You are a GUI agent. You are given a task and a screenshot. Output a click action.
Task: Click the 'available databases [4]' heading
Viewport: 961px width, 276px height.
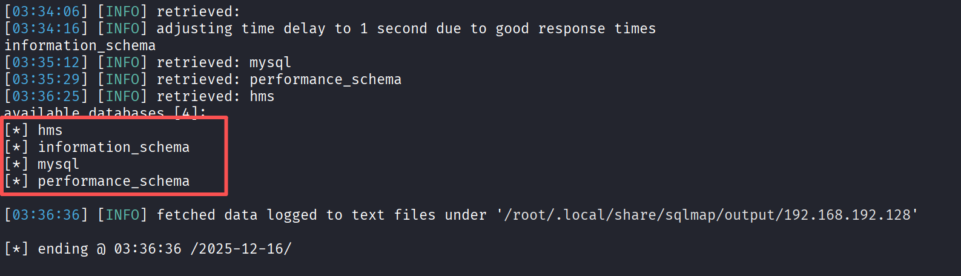[x=105, y=113]
